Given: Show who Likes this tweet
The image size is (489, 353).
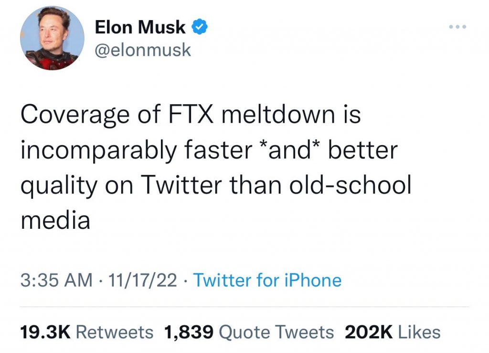Looking at the screenshot, I should (x=419, y=332).
